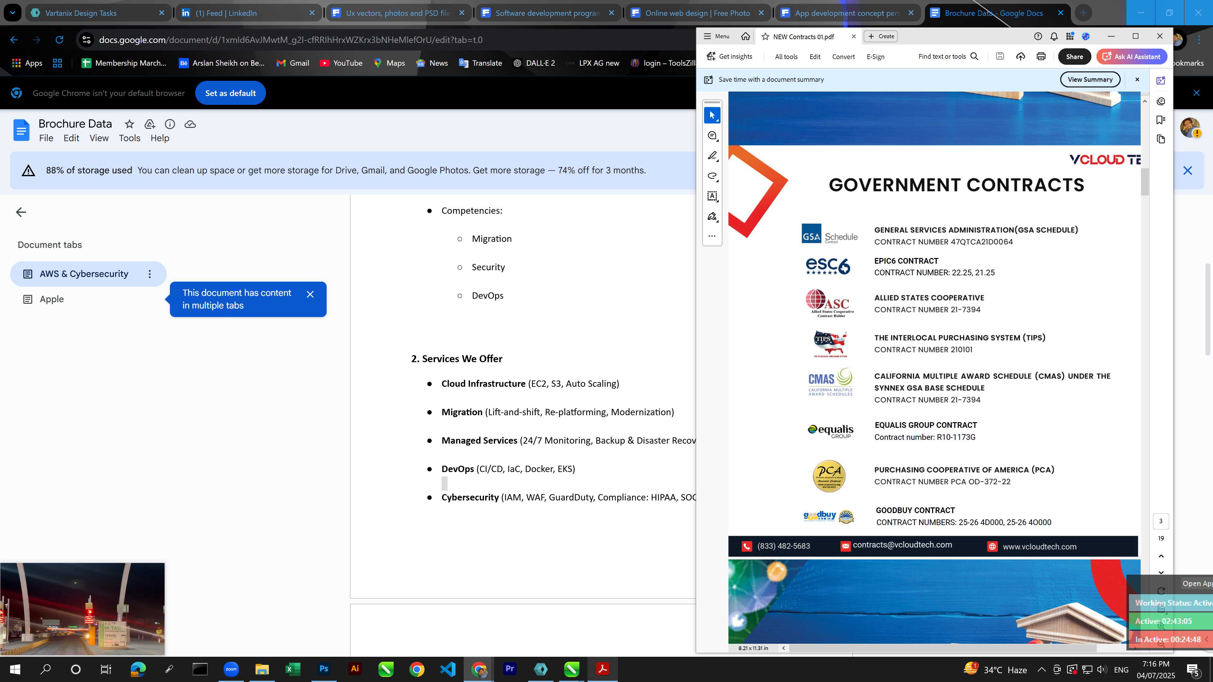Open All tools in Acrobat
The image size is (1213, 682).
[x=786, y=57]
